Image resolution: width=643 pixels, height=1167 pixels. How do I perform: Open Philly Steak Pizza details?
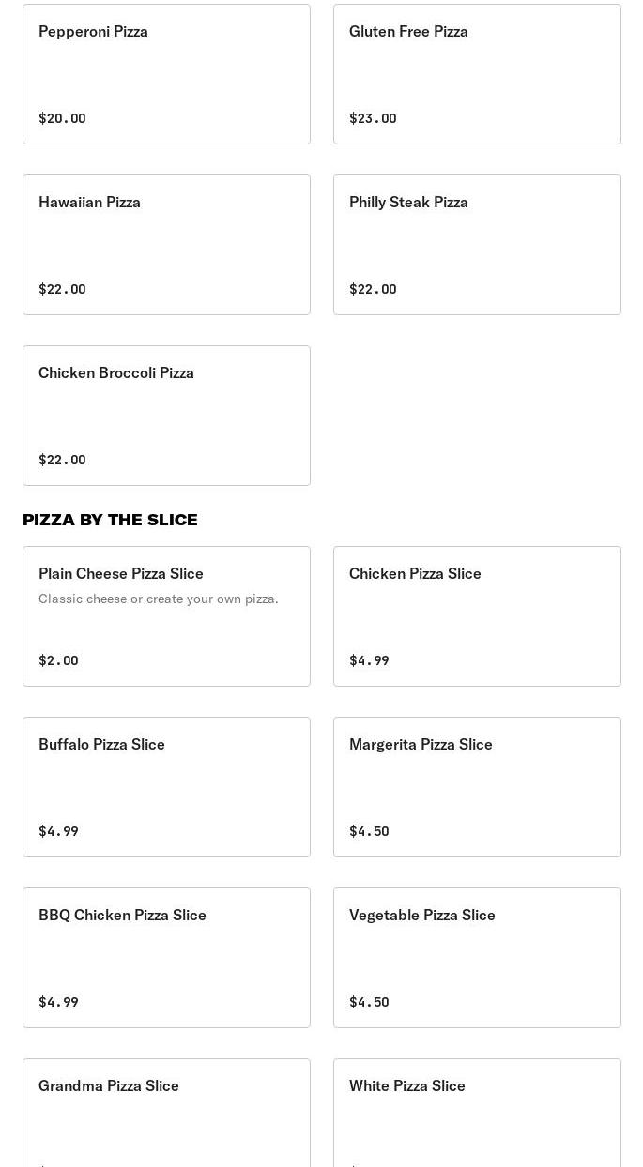[477, 245]
